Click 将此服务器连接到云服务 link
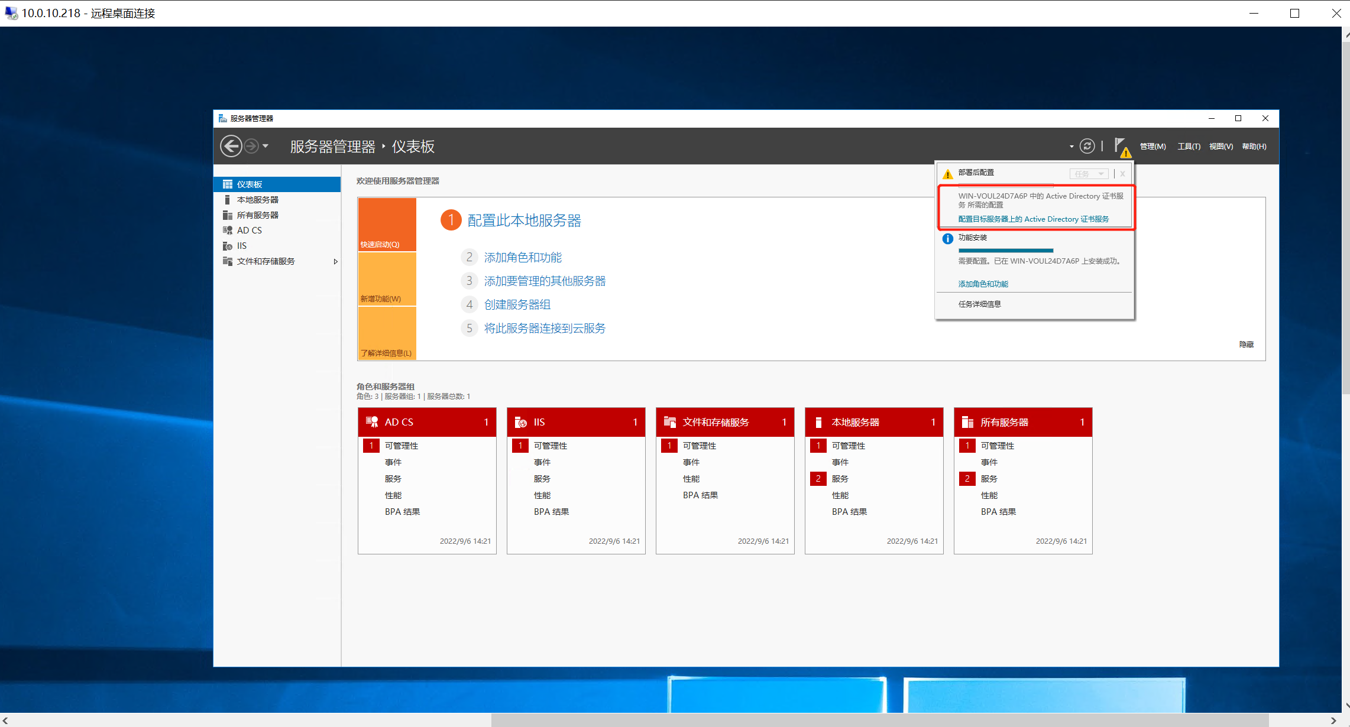 (x=545, y=328)
